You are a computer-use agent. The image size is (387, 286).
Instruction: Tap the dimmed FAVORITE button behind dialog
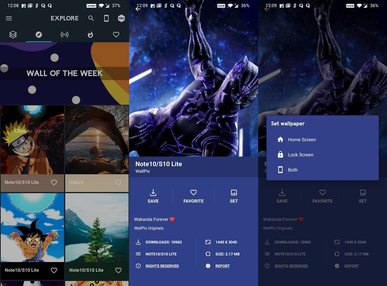(322, 196)
